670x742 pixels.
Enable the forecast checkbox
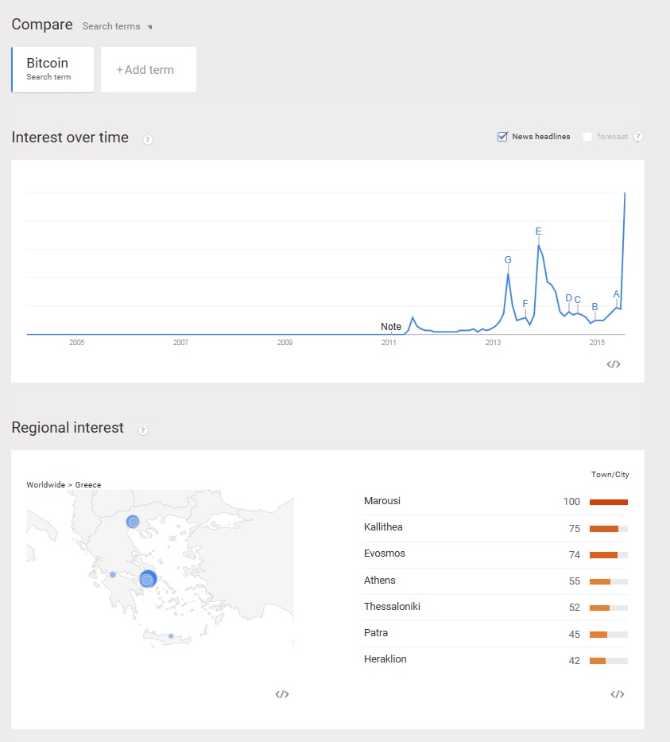pos(587,137)
